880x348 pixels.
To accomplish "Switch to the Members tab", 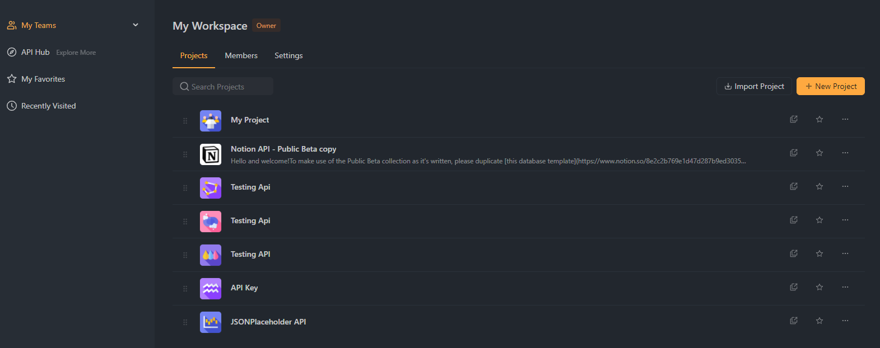I will tap(241, 55).
